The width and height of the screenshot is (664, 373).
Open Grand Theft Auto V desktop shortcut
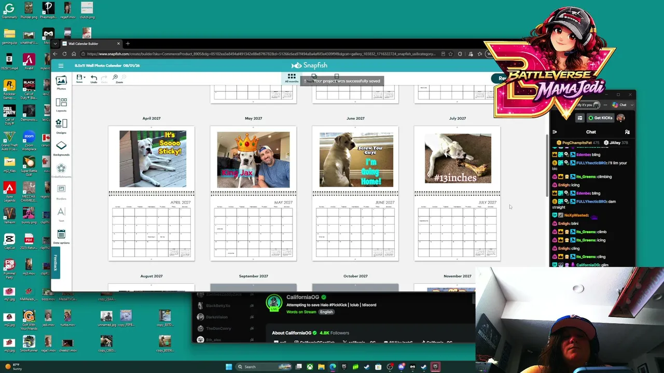(x=9, y=141)
